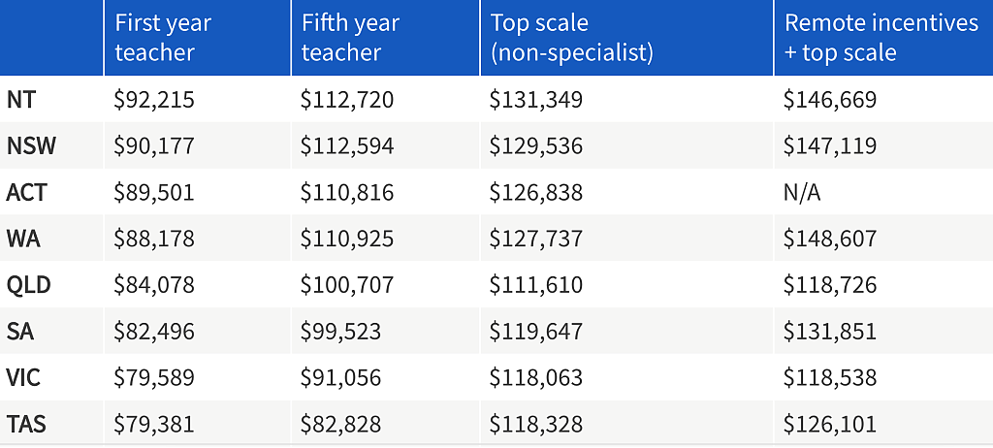The image size is (993, 448).
Task: Click the Remote incentives + top scale header
Action: [881, 38]
